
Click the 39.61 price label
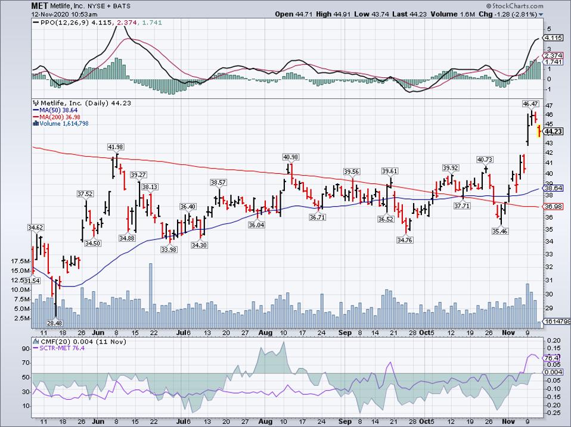coord(390,170)
